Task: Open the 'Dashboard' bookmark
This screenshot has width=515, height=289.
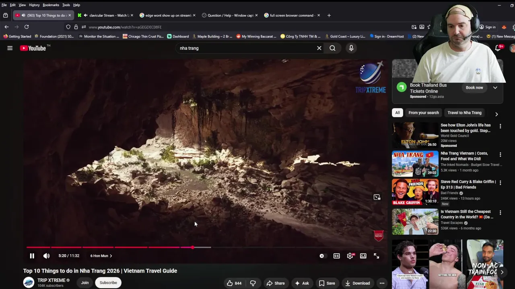Action: point(178,36)
